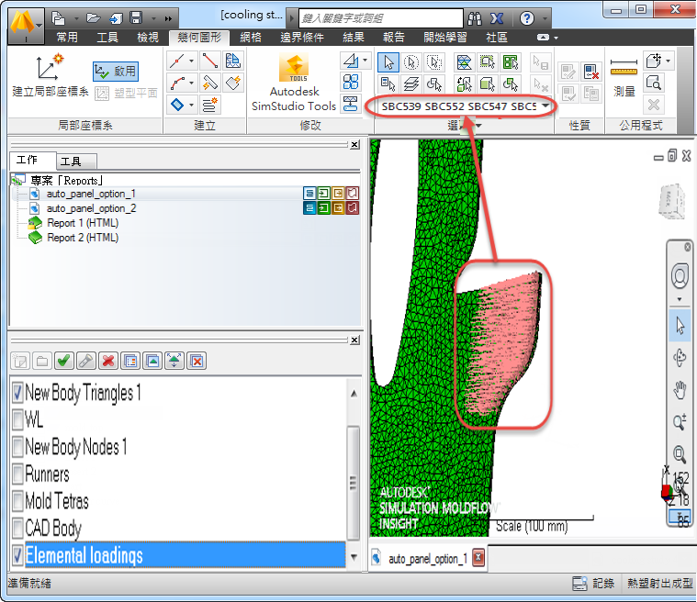This screenshot has height=602, width=697.
Task: Click the arrow select tool in ribbon
Action: pos(388,62)
